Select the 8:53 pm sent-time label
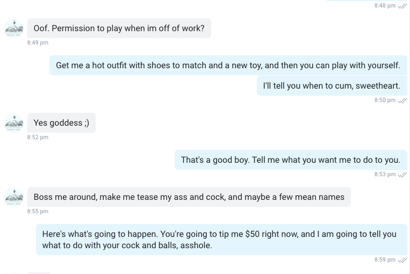Screen dimensions: 410x274 click(385, 175)
